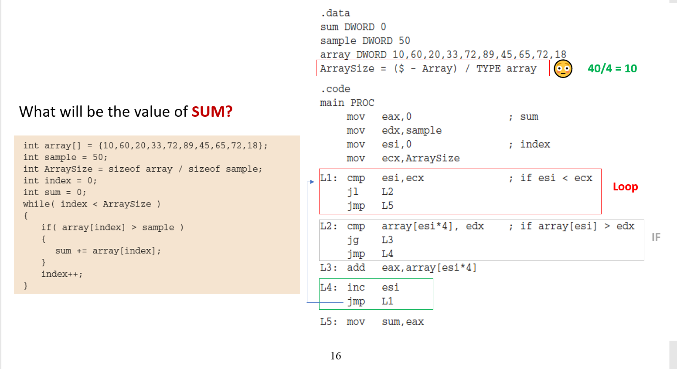Select the green "40/4 = 10" annotation
677x369 pixels.
[x=612, y=69]
